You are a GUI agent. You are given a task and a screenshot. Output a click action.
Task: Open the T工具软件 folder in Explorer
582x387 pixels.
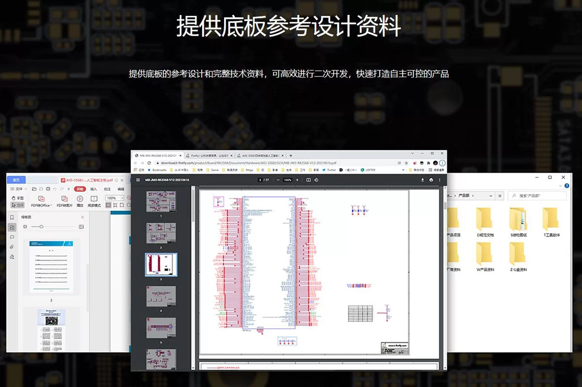[x=551, y=222]
